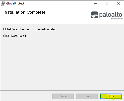Click the GlobalProtect title text in title bar
This screenshot has width=124, height=101.
click(x=15, y=3)
